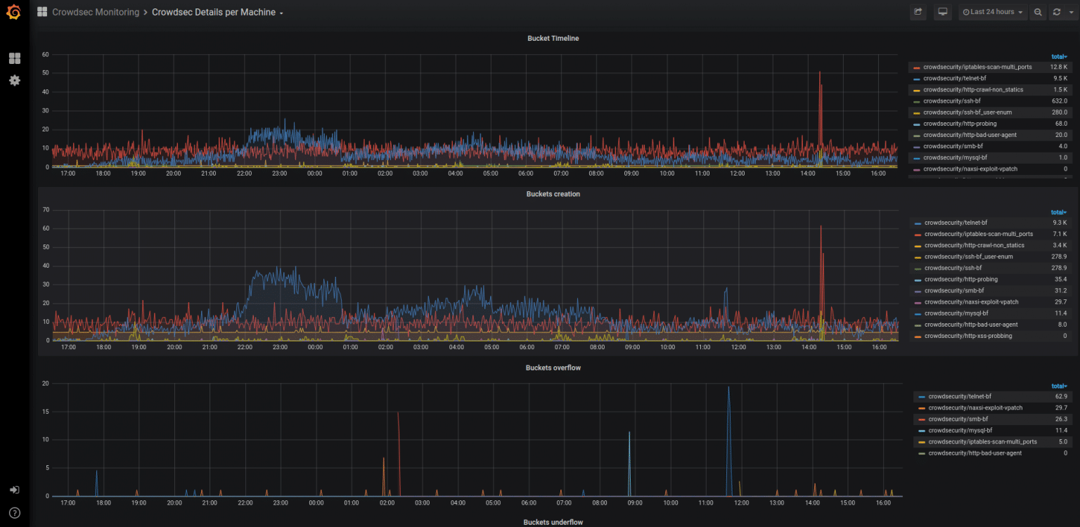Open the Bucket Timeline panel menu

point(553,38)
